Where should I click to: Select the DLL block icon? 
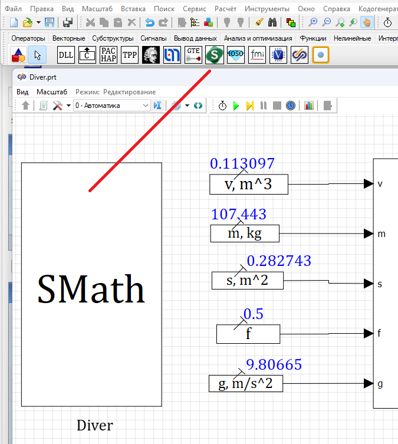66,55
